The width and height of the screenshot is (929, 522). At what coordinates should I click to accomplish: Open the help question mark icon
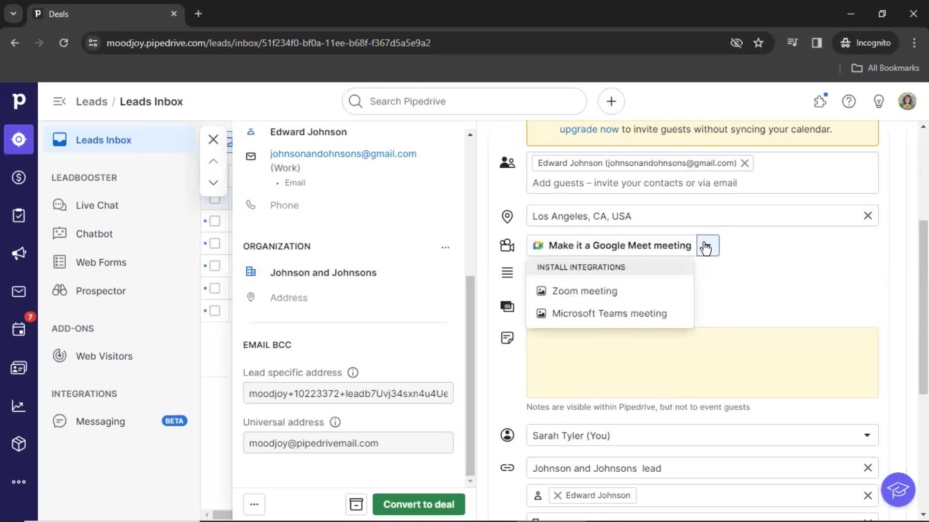[x=849, y=101]
